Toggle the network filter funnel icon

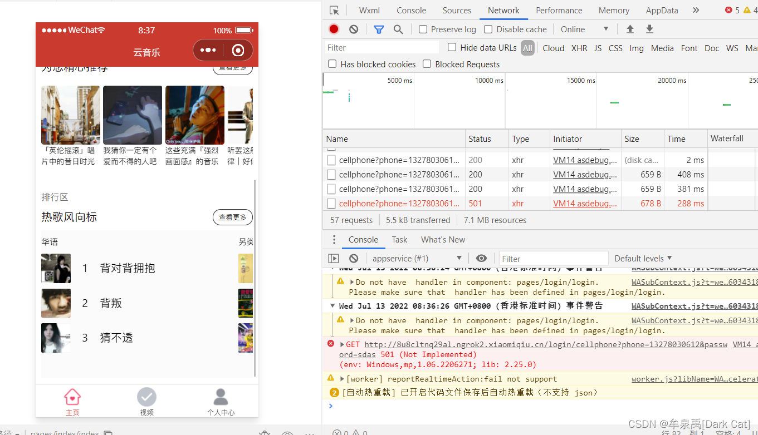coord(379,29)
